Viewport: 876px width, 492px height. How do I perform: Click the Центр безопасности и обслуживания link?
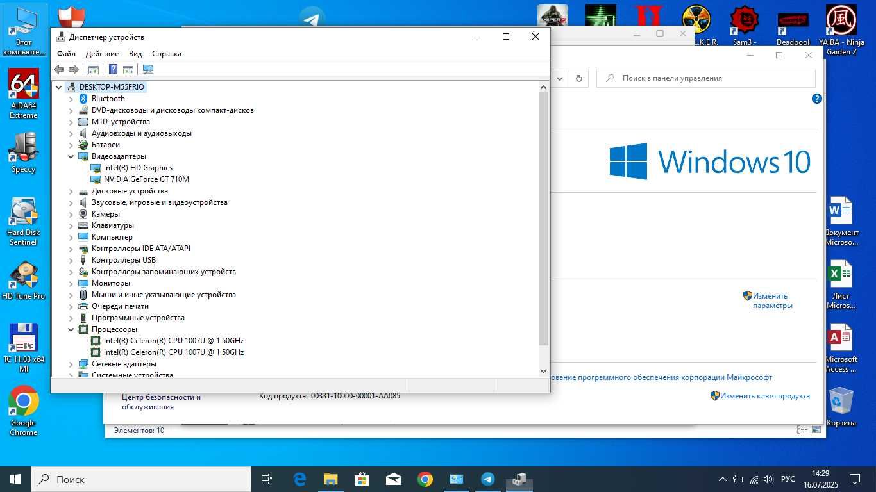click(161, 402)
